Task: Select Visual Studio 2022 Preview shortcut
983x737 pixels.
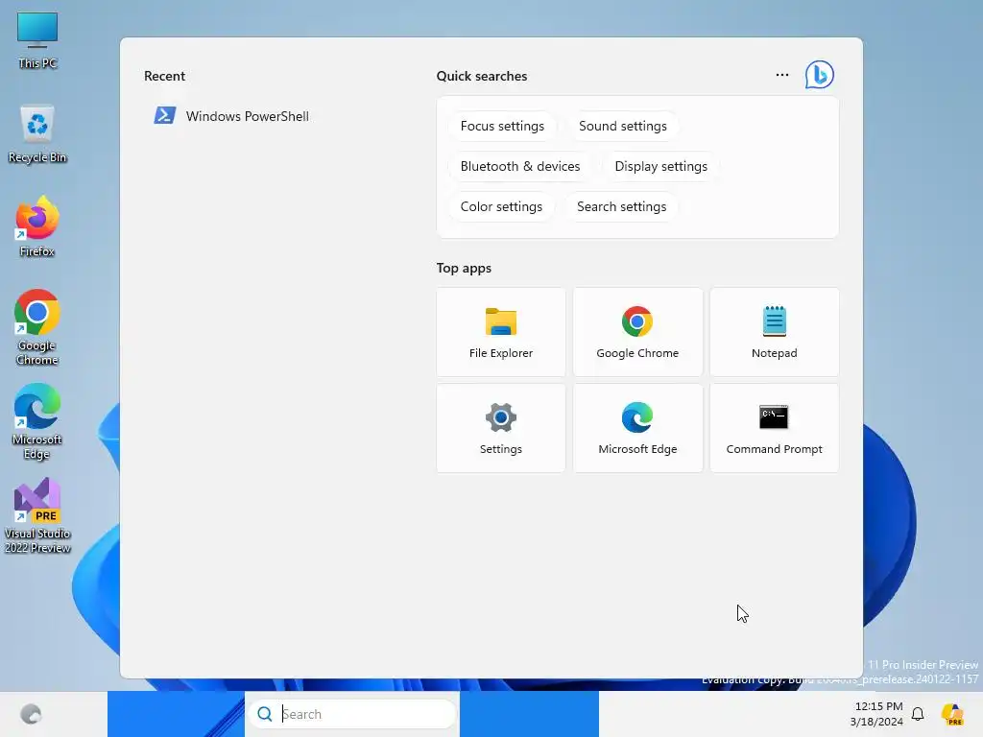Action: 37,515
